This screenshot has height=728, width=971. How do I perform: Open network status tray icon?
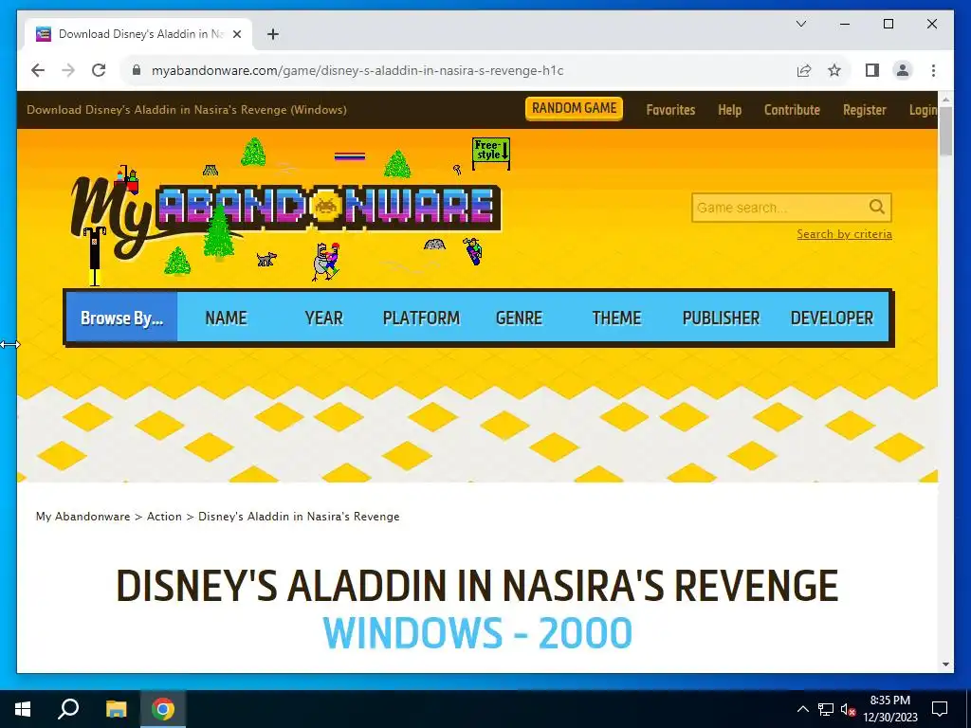826,709
